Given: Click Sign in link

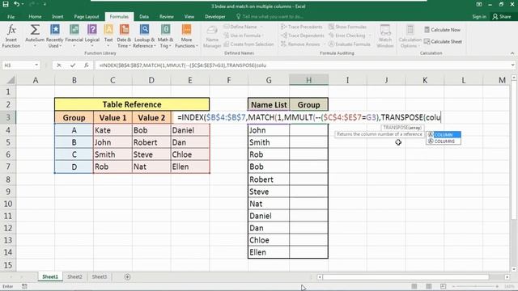Looking at the screenshot, I should (479, 16).
